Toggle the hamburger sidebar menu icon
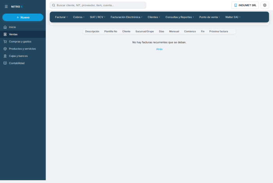 point(6,7)
